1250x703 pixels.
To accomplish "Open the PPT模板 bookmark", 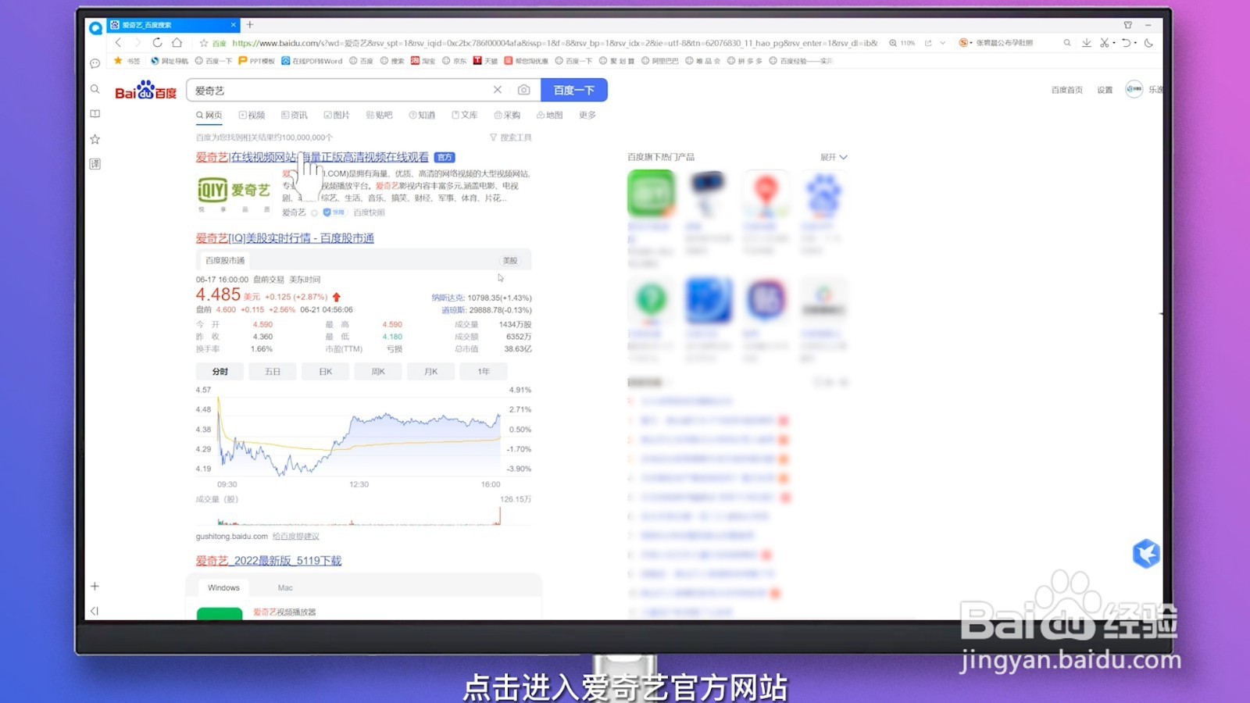I will (257, 60).
